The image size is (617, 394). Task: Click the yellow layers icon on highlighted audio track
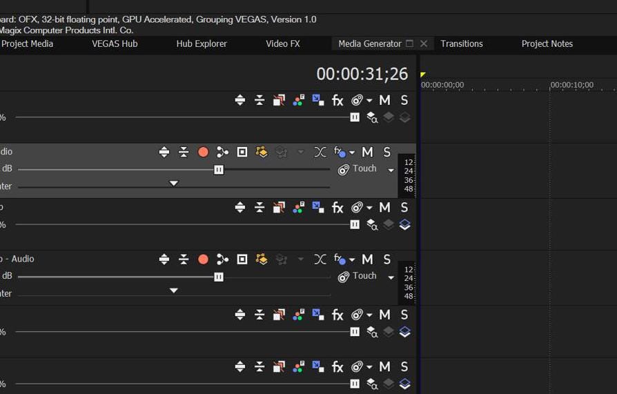point(262,152)
